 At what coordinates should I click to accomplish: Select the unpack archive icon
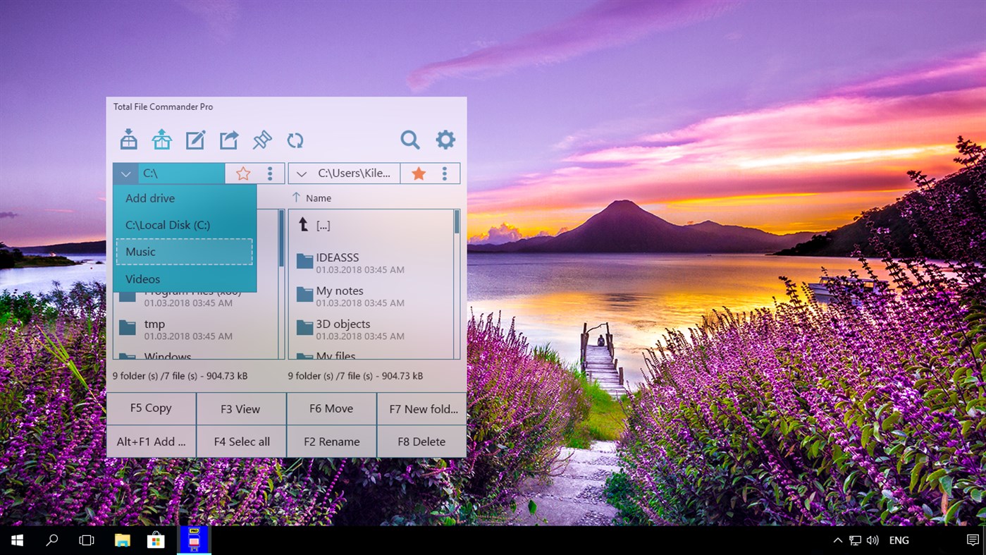(x=161, y=139)
